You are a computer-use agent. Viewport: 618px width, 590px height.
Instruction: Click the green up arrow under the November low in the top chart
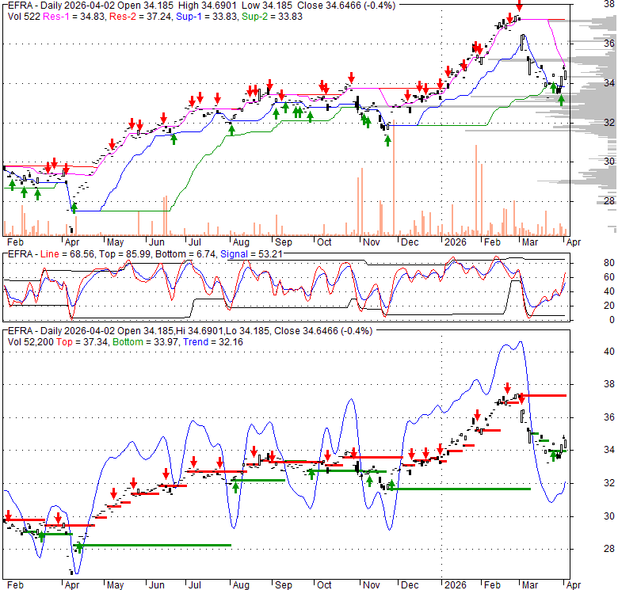[x=387, y=140]
